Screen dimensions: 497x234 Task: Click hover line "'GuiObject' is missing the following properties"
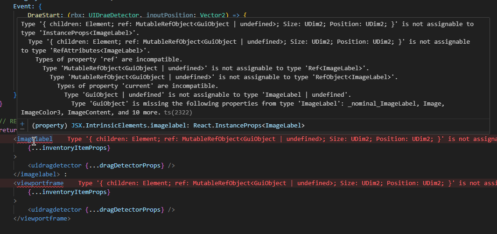(233, 108)
